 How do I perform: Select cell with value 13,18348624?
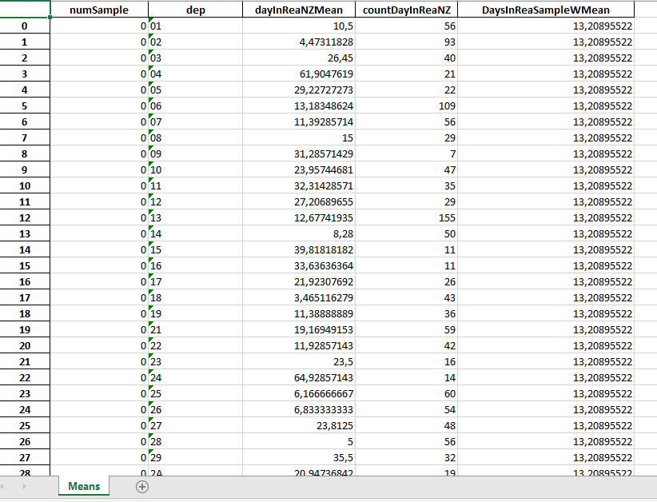(299, 106)
